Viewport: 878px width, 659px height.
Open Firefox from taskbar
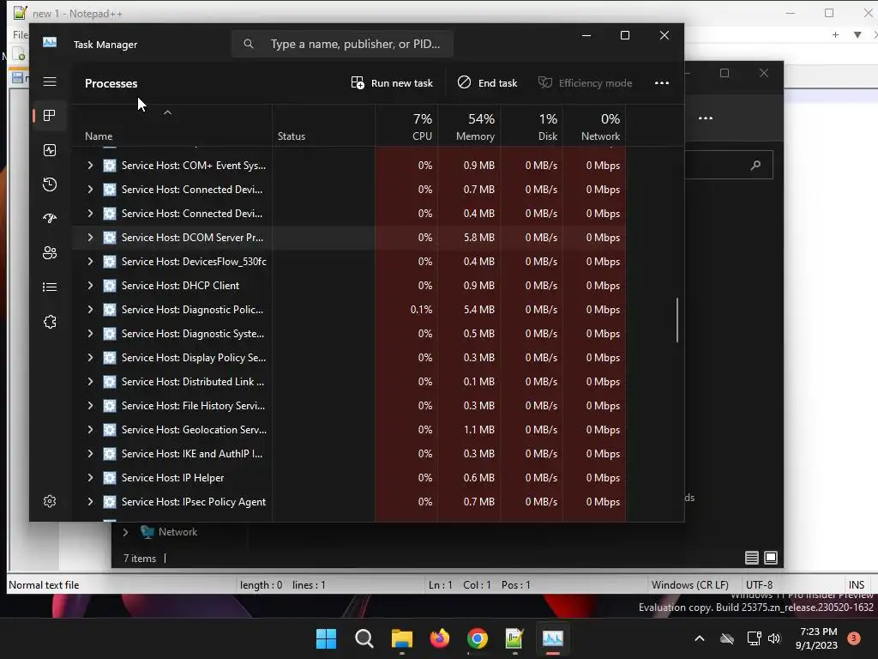[440, 638]
